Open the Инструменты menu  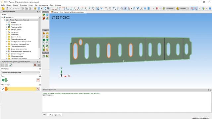(x=43, y=5)
